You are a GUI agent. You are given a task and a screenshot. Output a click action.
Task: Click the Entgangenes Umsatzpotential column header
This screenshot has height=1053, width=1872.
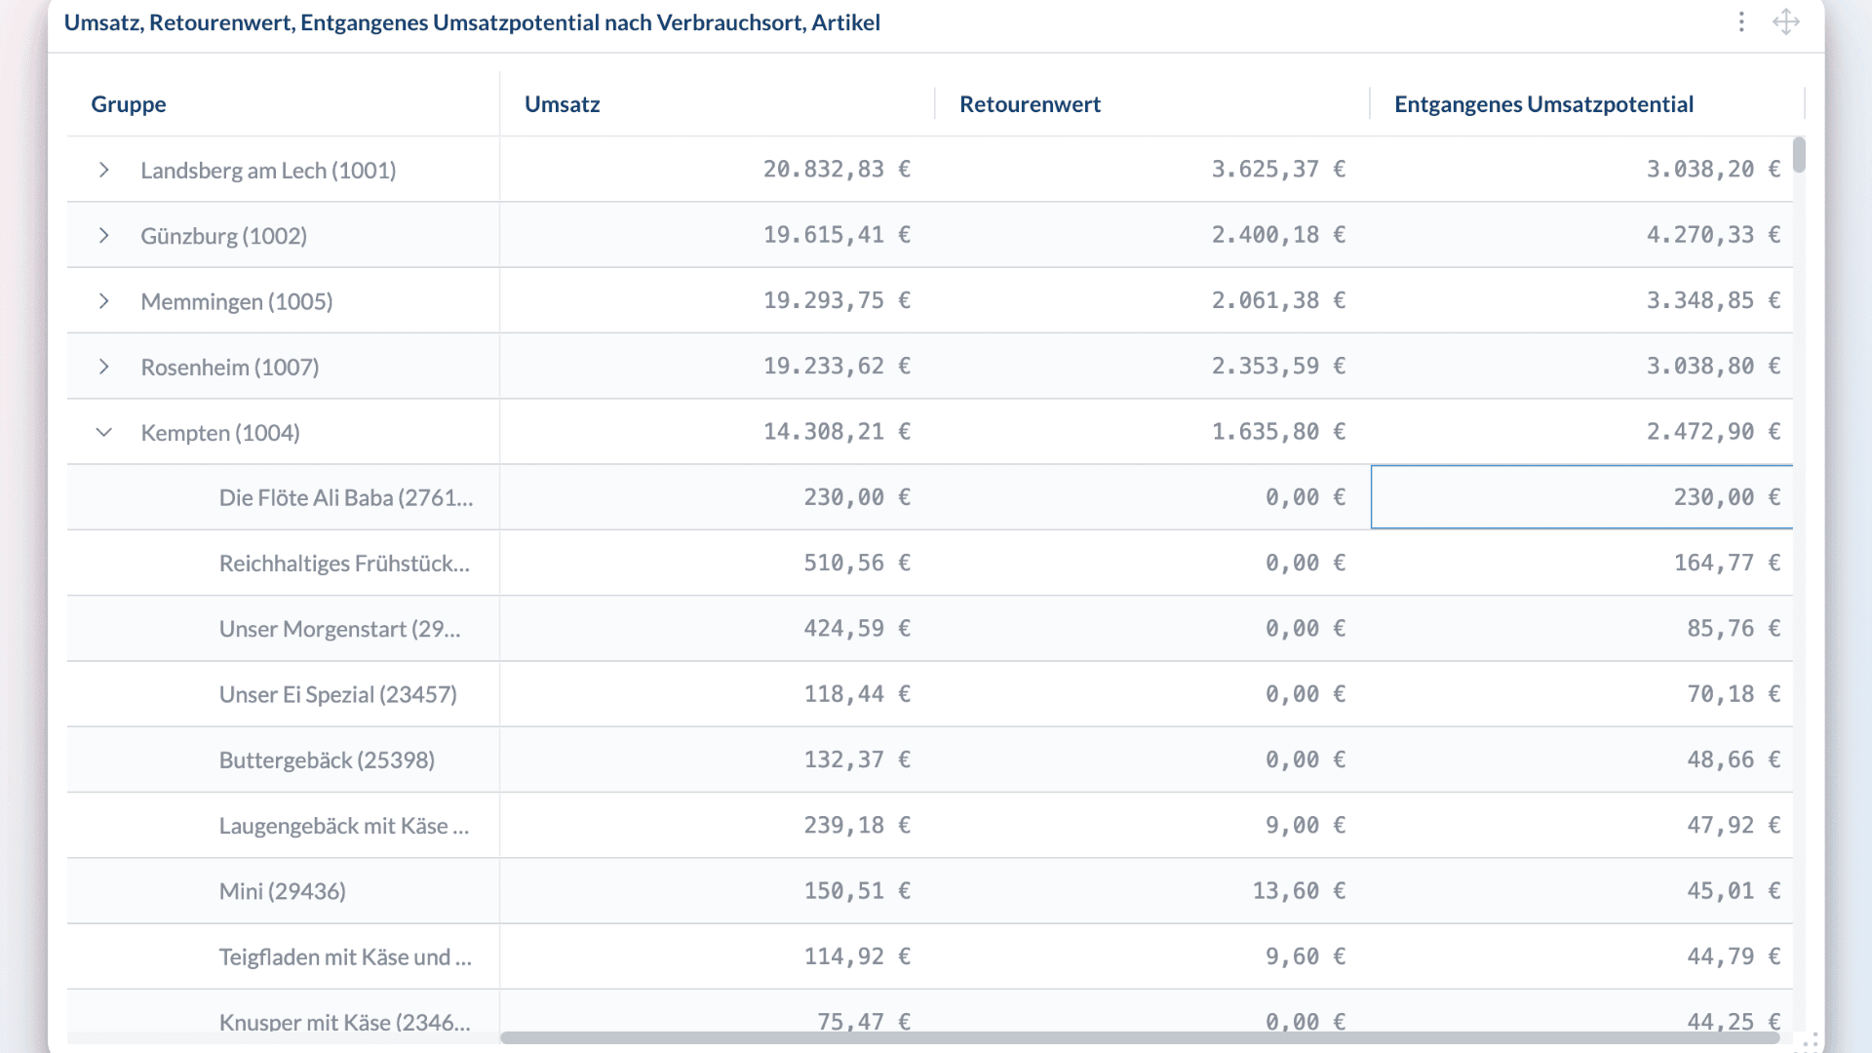[1544, 104]
